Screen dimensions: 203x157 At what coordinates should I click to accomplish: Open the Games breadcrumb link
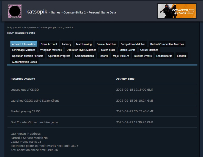(55, 13)
